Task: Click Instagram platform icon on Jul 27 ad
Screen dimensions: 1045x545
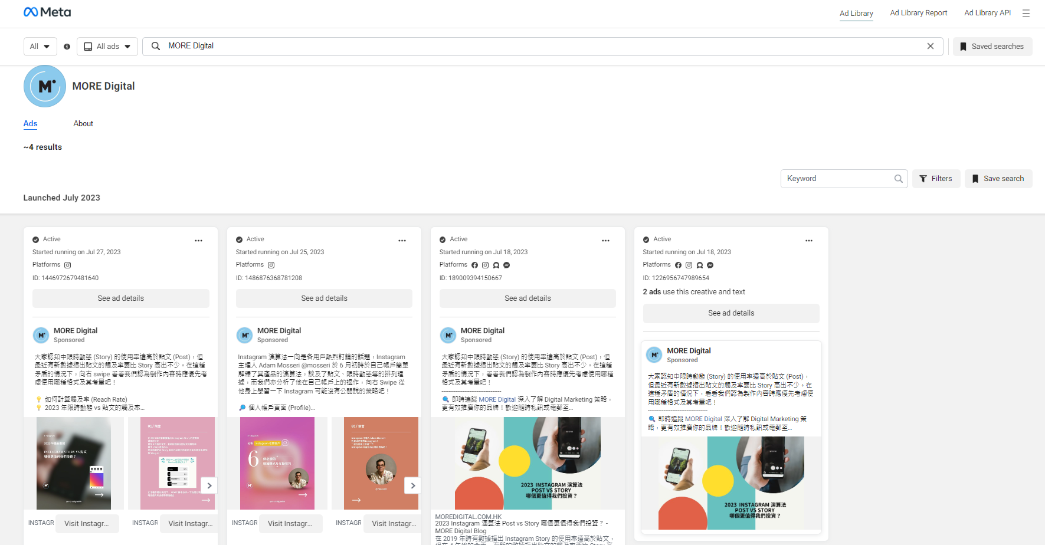Action: pos(68,265)
